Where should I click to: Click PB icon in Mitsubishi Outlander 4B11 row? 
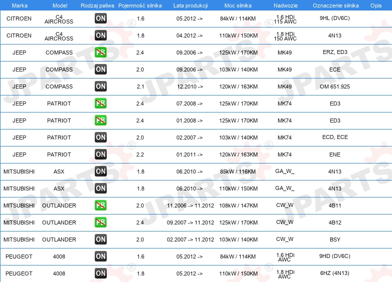(101, 205)
